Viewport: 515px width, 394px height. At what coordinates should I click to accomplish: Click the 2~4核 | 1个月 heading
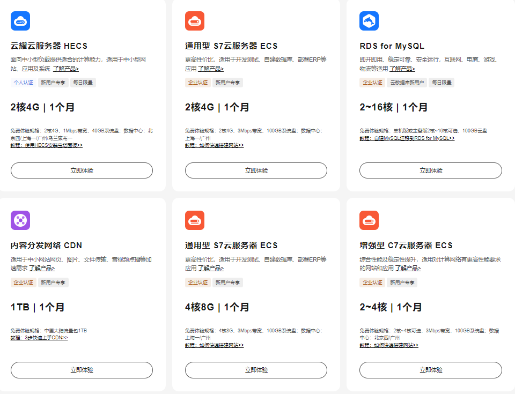(391, 307)
